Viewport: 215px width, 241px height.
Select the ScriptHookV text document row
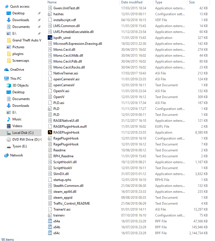128,168
